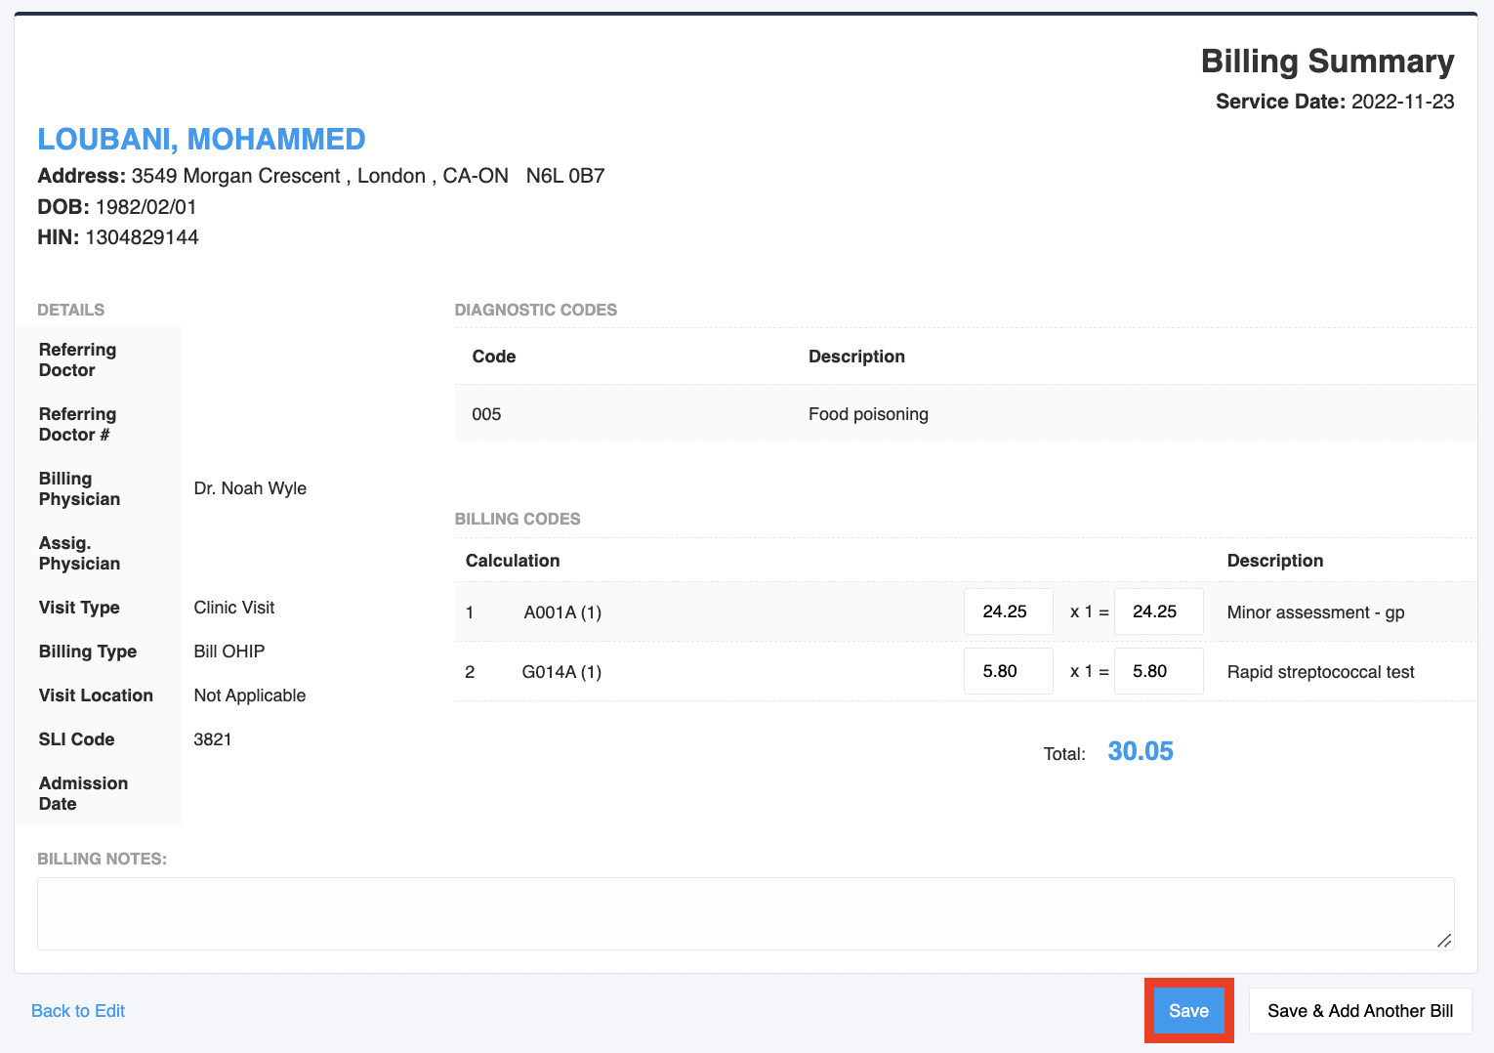Click Visit Type value Clinic Visit
1494x1053 pixels.
pyautogui.click(x=233, y=607)
